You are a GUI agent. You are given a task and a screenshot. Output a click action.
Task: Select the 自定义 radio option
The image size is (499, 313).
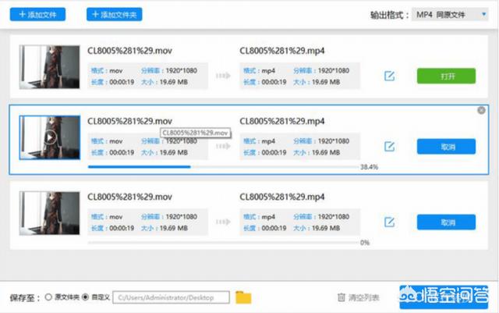coord(85,297)
